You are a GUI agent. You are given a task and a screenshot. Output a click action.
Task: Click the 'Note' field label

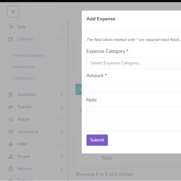[92, 100]
